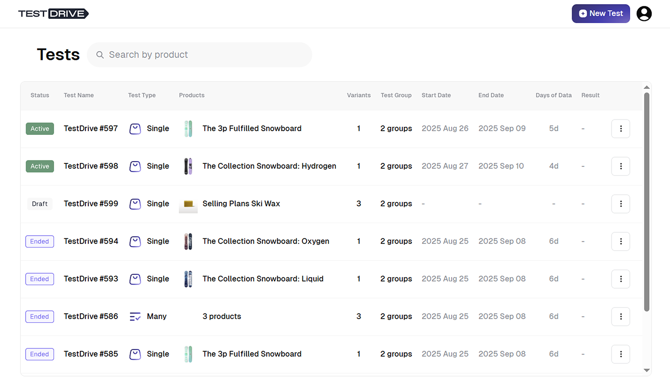This screenshot has width=670, height=377.
Task: Open test named TestDrive #586
Action: point(91,317)
